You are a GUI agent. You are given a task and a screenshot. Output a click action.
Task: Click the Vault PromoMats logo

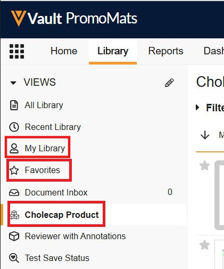tap(74, 18)
